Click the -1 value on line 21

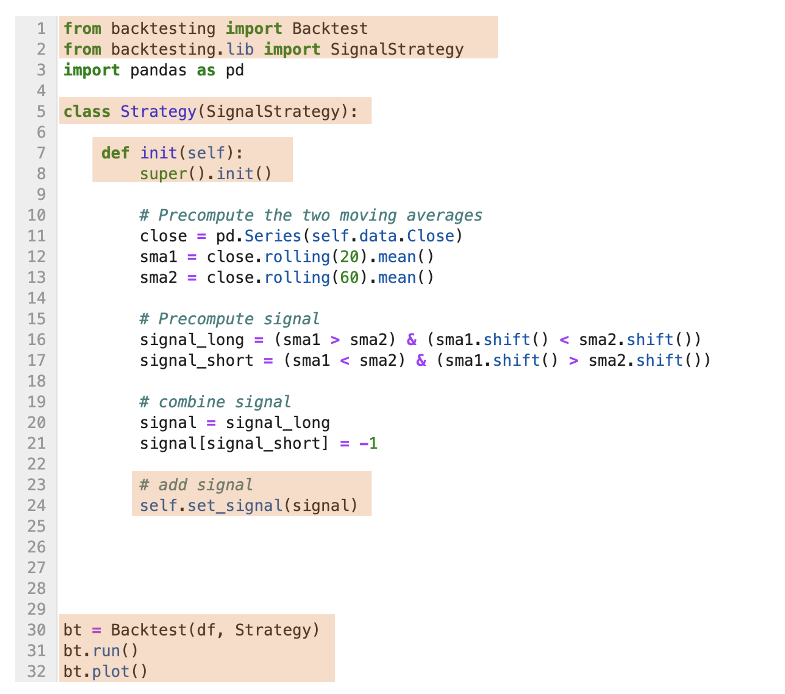click(368, 443)
